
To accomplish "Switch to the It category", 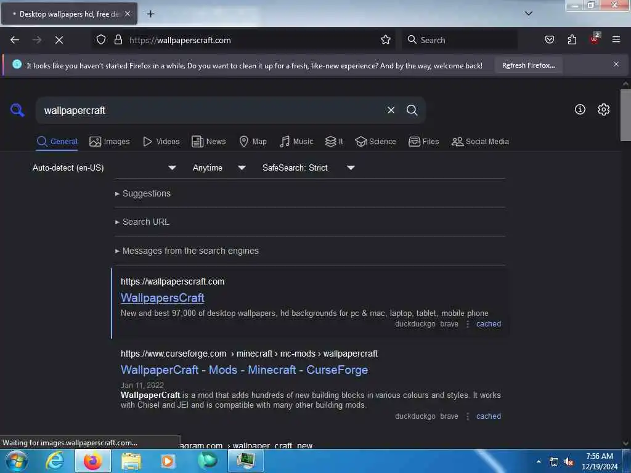I will click(x=333, y=142).
